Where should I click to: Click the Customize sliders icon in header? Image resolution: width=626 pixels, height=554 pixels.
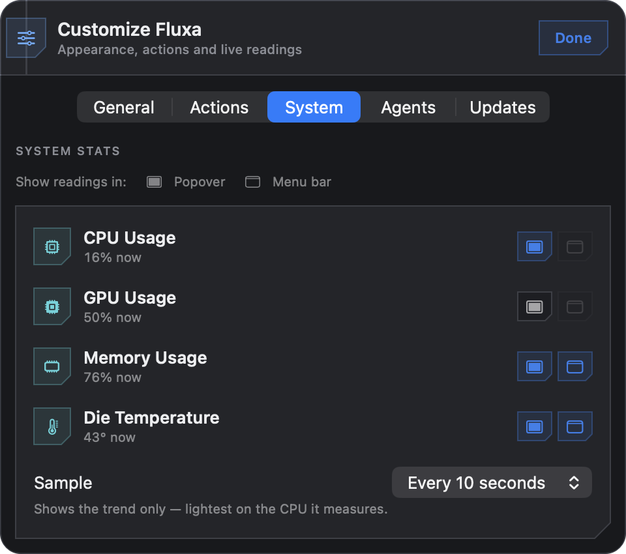coord(26,38)
